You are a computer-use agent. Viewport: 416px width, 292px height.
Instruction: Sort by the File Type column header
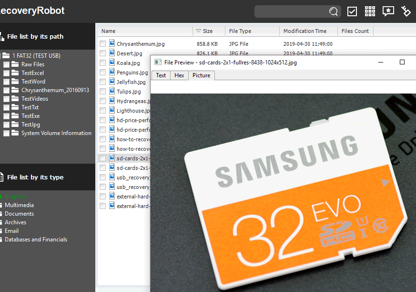[x=252, y=31]
